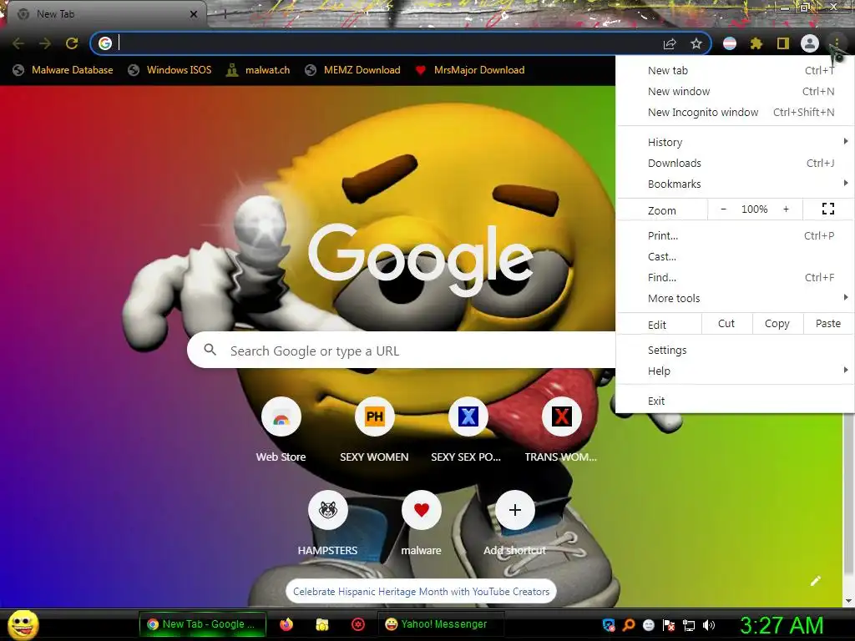Open Settings from the menu
Viewport: 855px width, 641px height.
pyautogui.click(x=735, y=350)
